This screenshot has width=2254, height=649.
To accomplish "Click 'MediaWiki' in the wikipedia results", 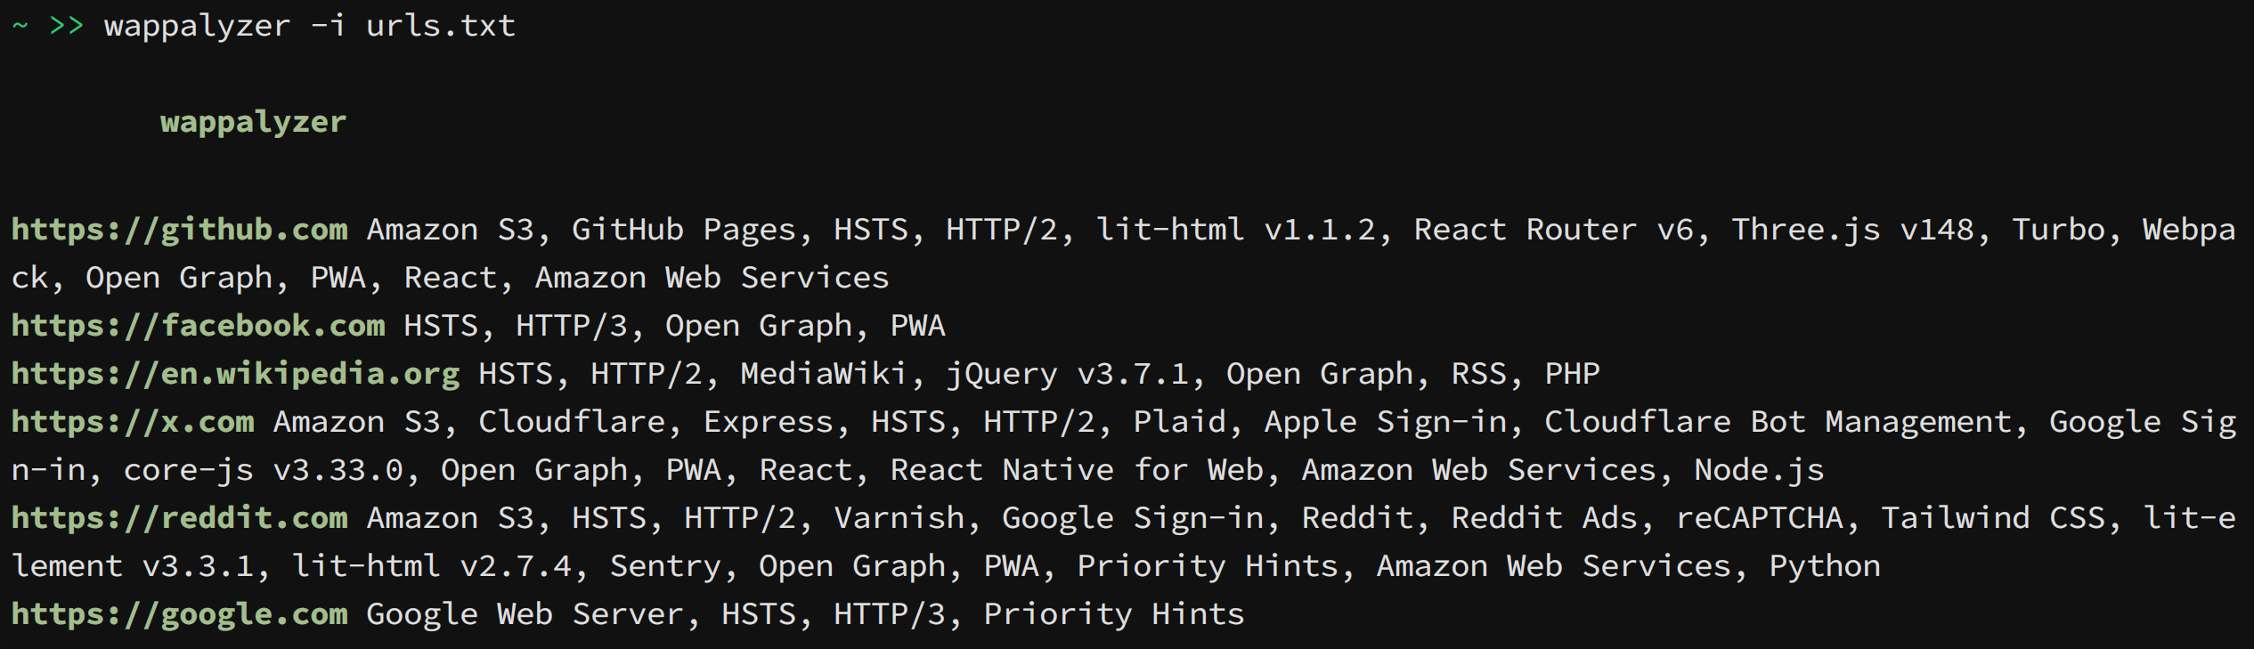I will click(x=824, y=374).
